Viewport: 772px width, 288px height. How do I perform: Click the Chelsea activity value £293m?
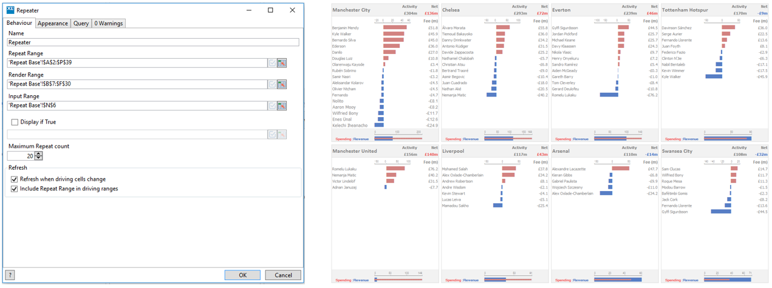click(x=520, y=13)
